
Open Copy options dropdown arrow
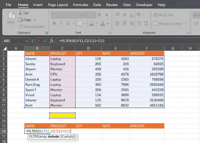35,20
